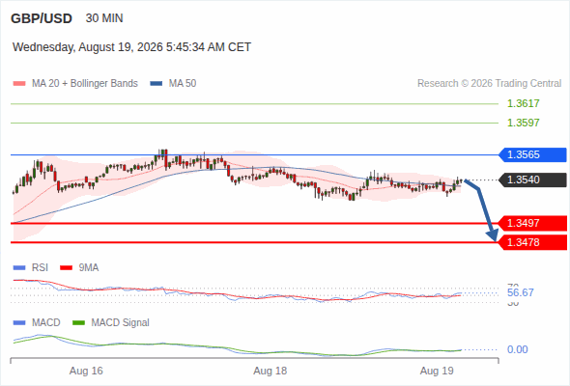
Task: Click the green MACD Signal legend swatch
Action: pos(78,323)
